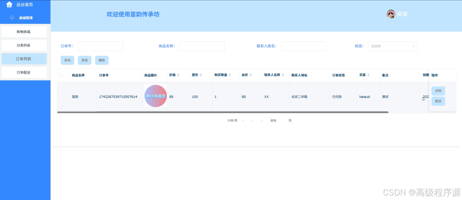Sort by 联系人名称 column arrows
The height and width of the screenshot is (200, 462).
click(x=283, y=75)
